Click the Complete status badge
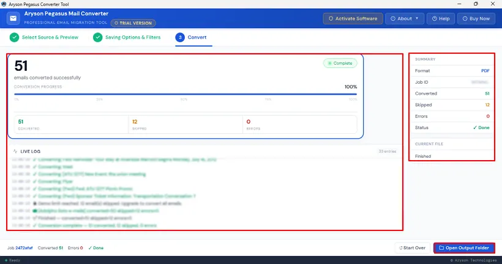502x264 pixels. (x=340, y=64)
